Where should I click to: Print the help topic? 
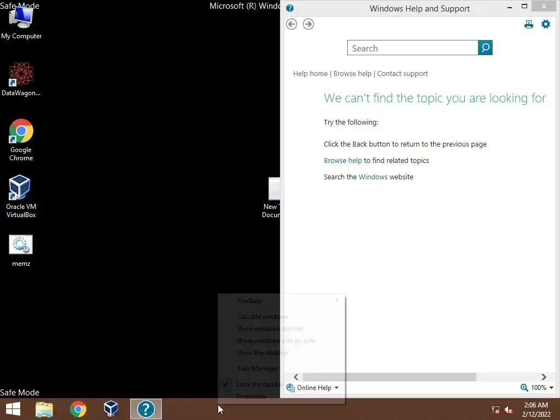point(529,24)
